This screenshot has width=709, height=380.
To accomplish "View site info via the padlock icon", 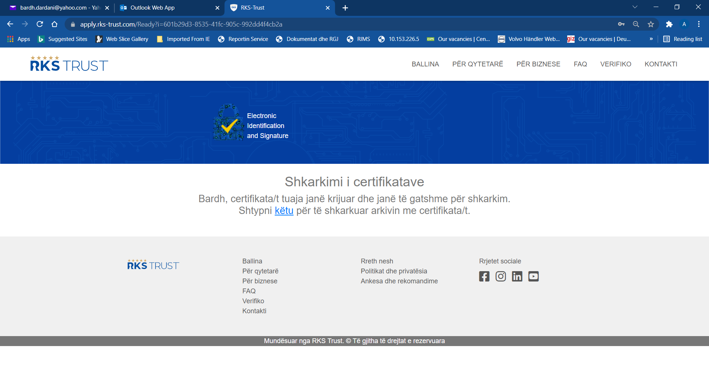I will coord(73,24).
